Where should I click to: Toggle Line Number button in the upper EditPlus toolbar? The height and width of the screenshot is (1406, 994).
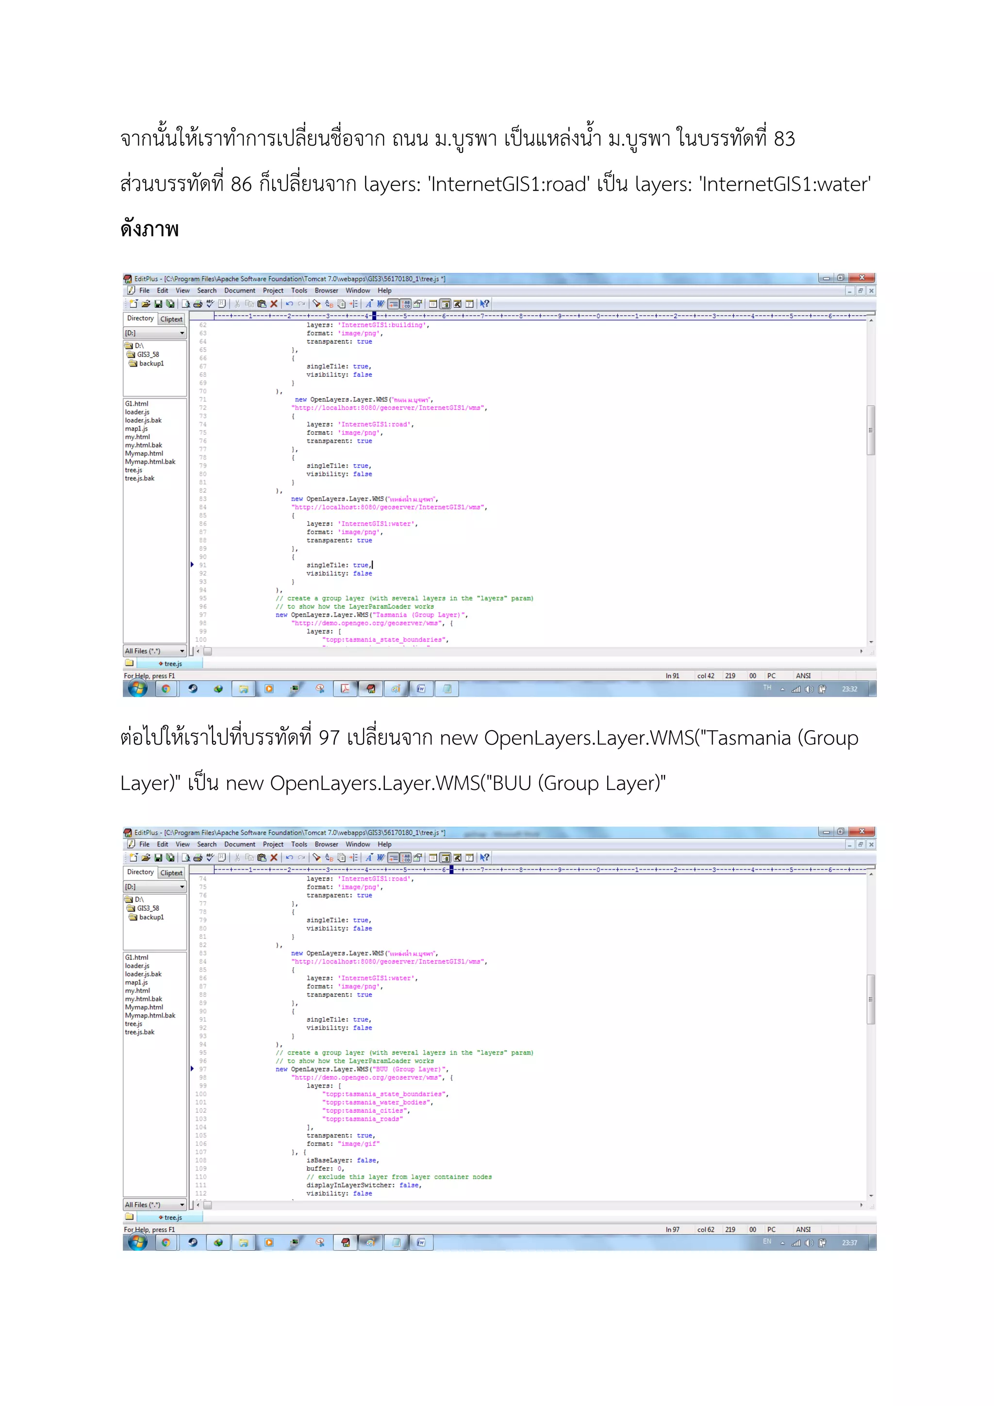[x=406, y=304]
